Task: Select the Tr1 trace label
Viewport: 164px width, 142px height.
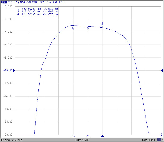Action: pyautogui.click(x=5, y=2)
